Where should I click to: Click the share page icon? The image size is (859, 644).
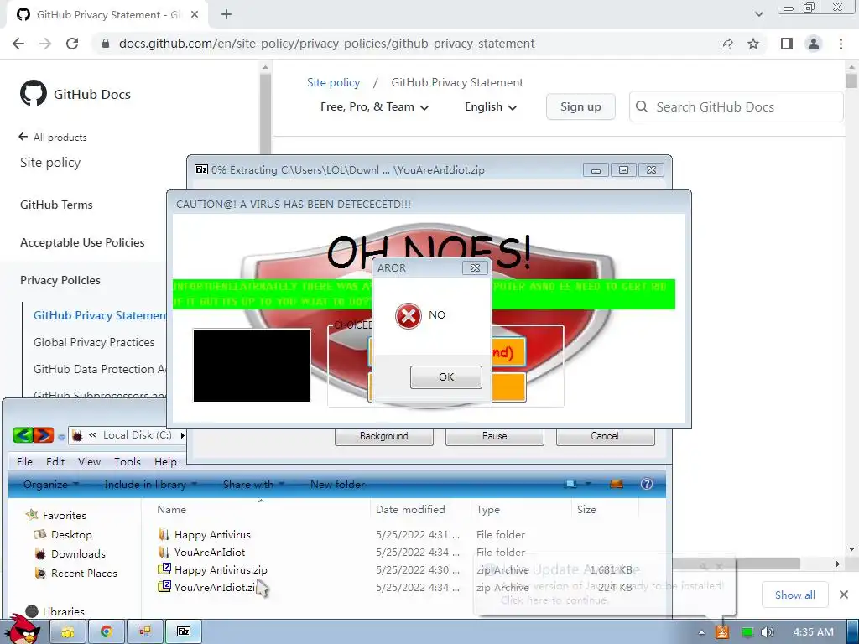[x=726, y=44]
